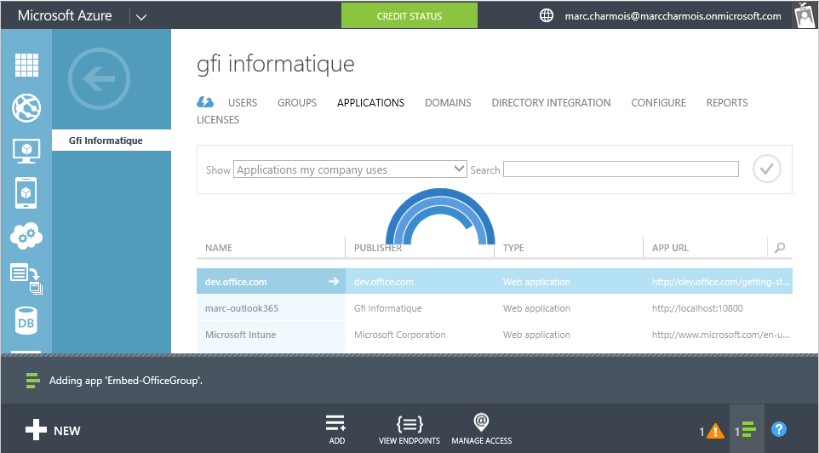Image resolution: width=819 pixels, height=453 pixels.
Task: Click the 'Adding app Embed-OfficeGroup' notification
Action: pyautogui.click(x=126, y=381)
